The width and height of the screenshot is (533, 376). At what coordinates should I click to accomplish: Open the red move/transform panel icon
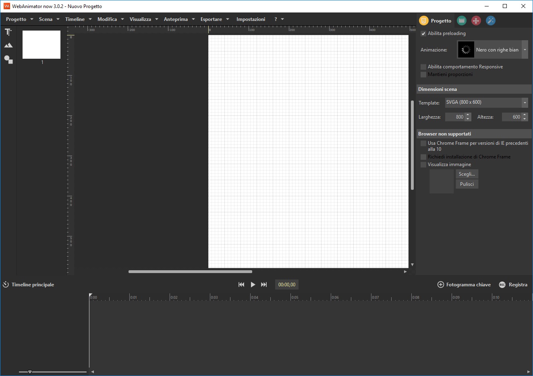click(476, 21)
